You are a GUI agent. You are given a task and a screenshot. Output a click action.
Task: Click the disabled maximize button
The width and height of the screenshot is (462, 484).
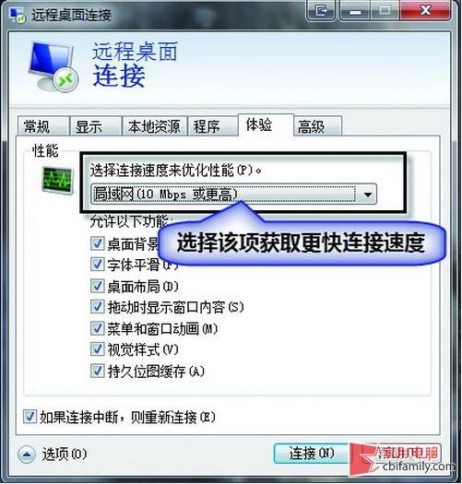(x=385, y=11)
